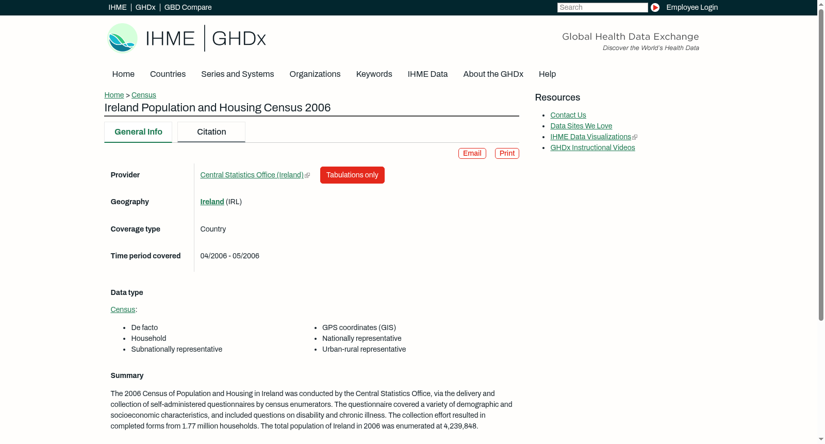Select the General Info tab
The width and height of the screenshot is (825, 444).
click(138, 132)
